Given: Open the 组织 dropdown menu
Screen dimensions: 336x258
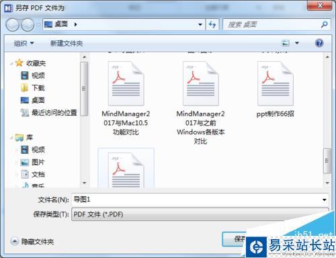Looking at the screenshot, I should 24,43.
